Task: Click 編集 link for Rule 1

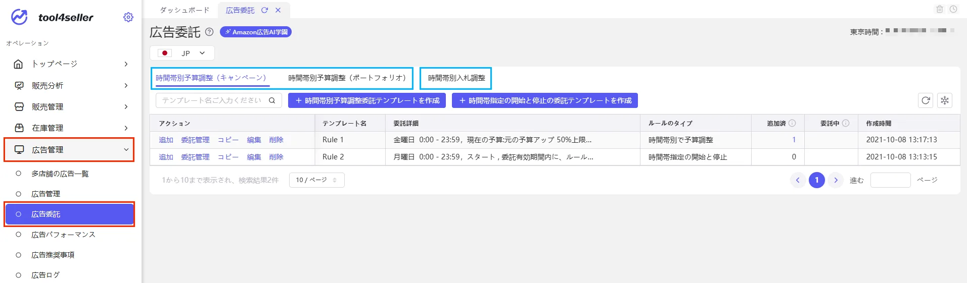Action: 254,140
